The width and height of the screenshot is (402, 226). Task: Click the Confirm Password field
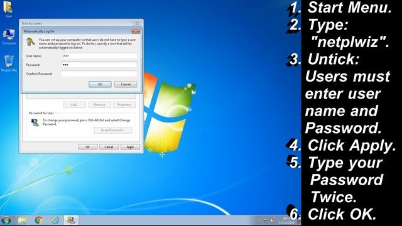99,74
